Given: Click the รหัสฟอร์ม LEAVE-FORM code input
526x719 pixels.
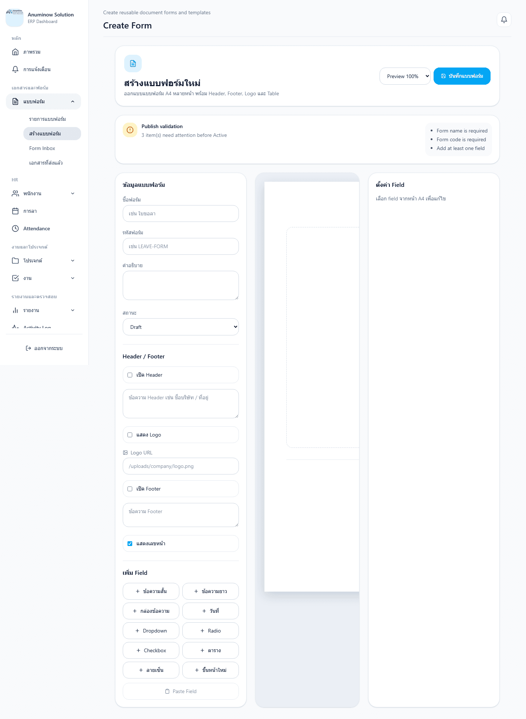Looking at the screenshot, I should [x=181, y=246].
